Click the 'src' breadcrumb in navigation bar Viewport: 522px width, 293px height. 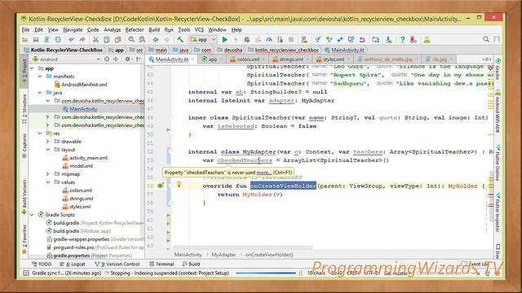(136, 50)
